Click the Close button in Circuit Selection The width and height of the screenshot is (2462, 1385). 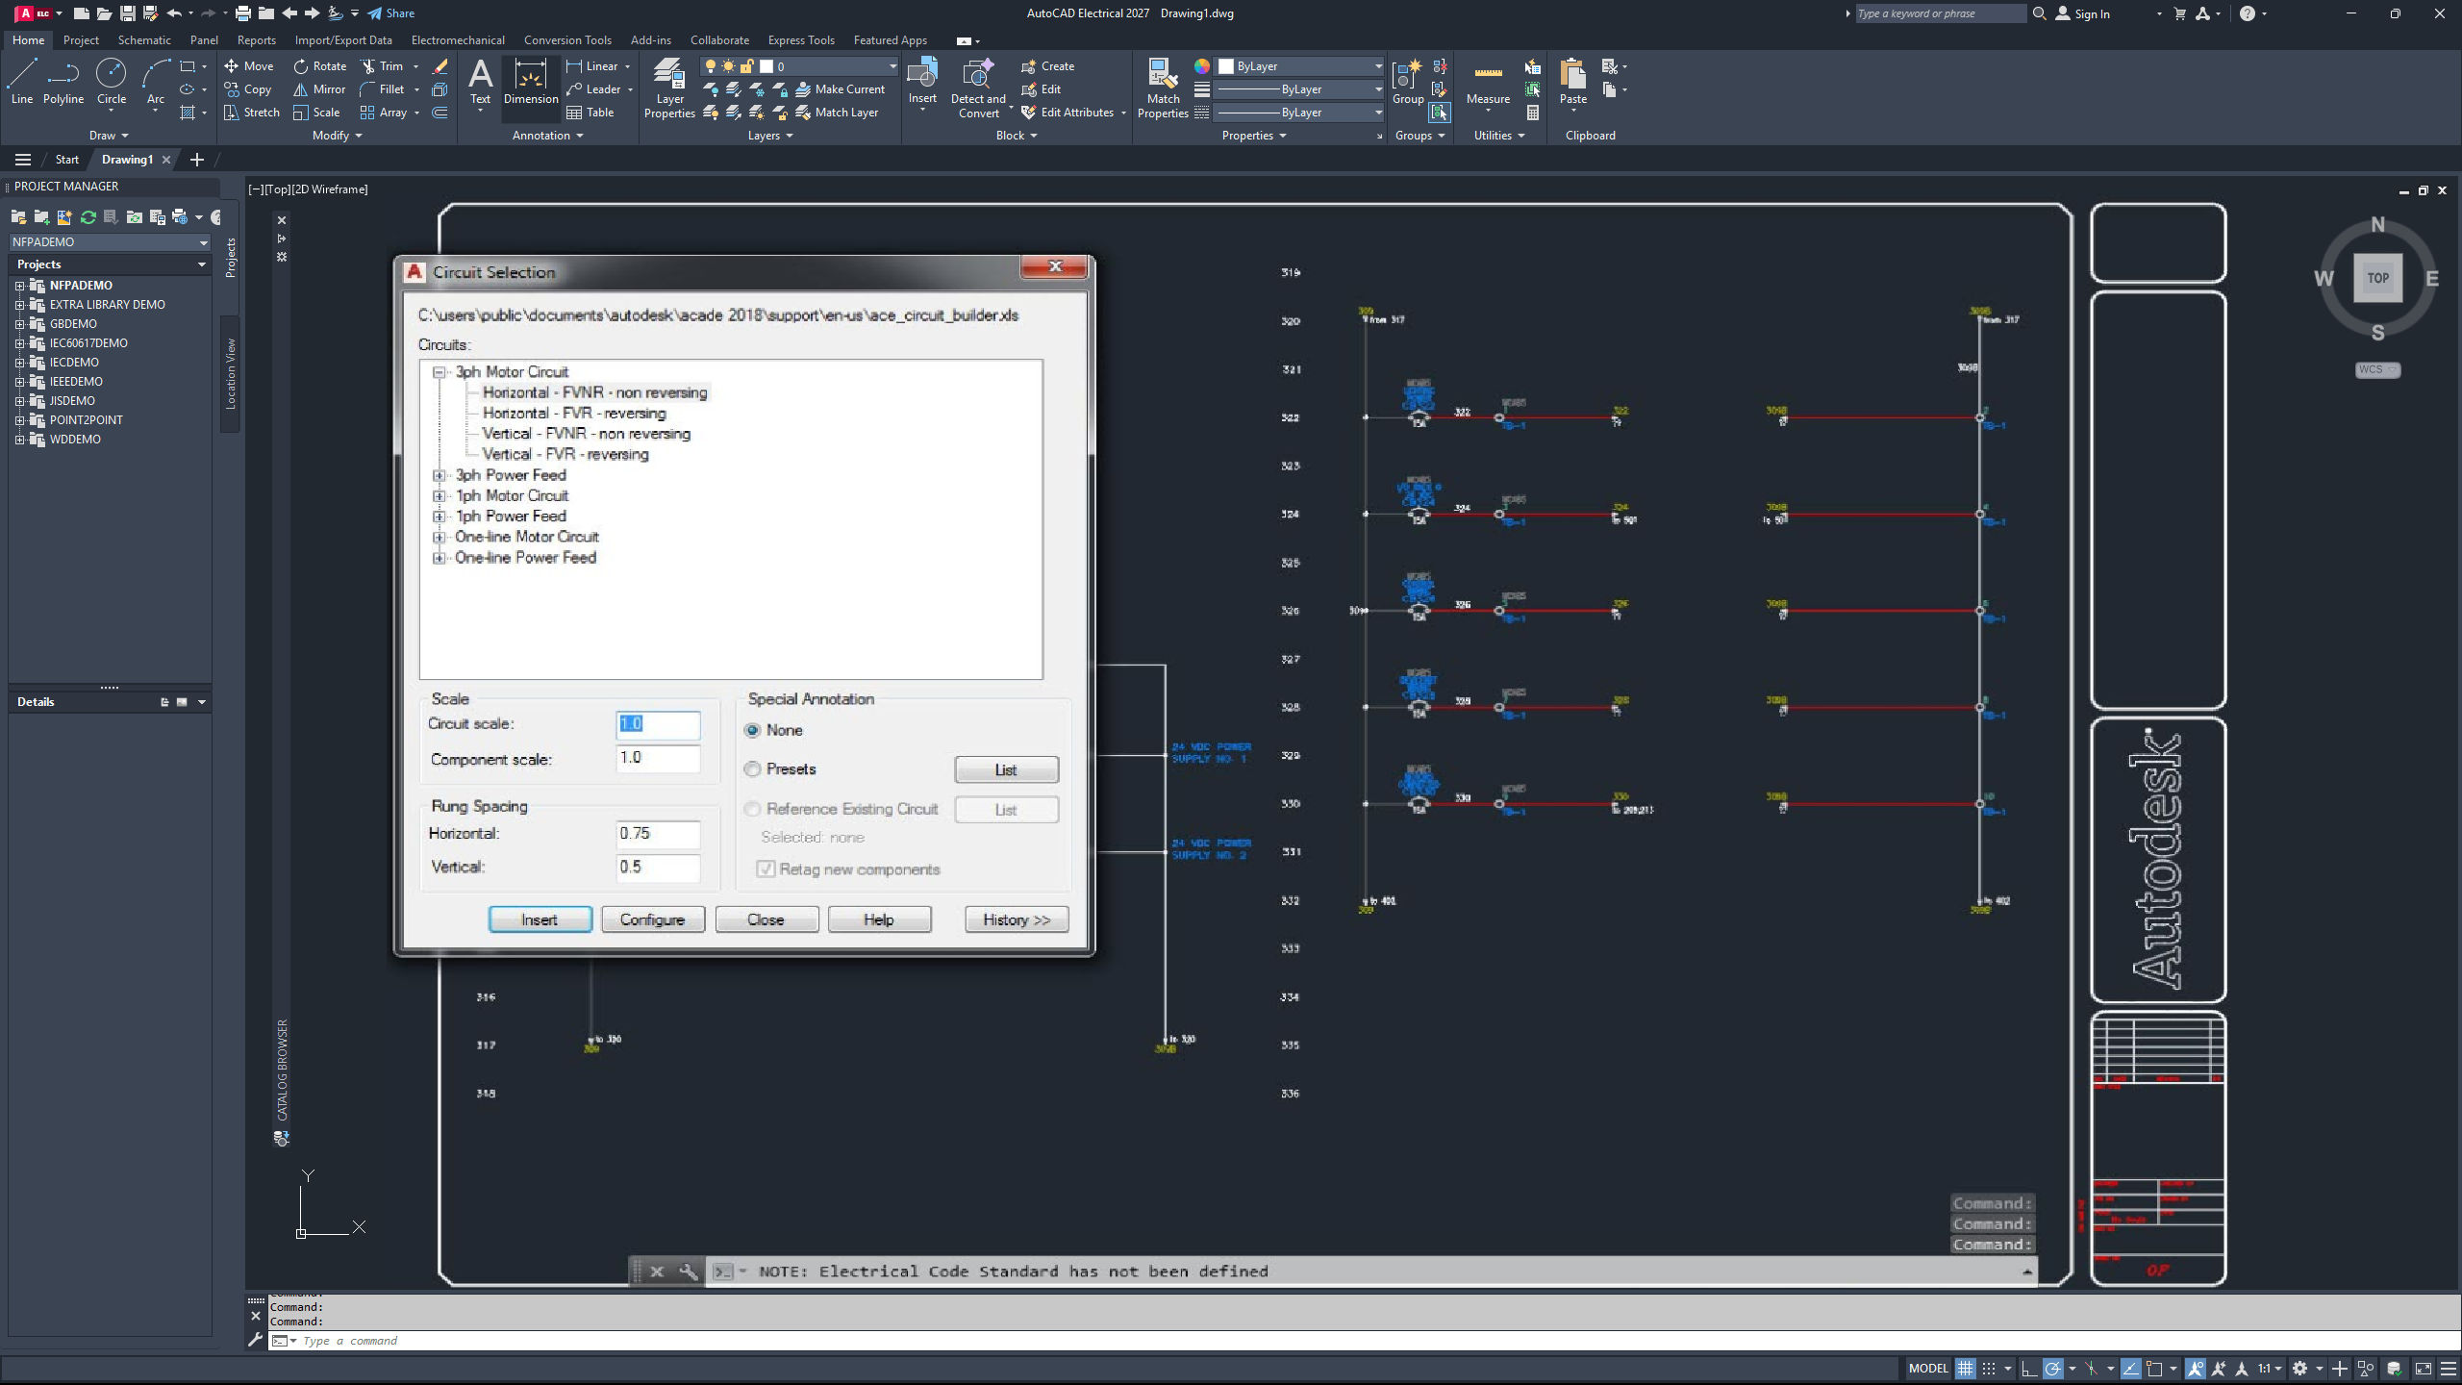[766, 920]
